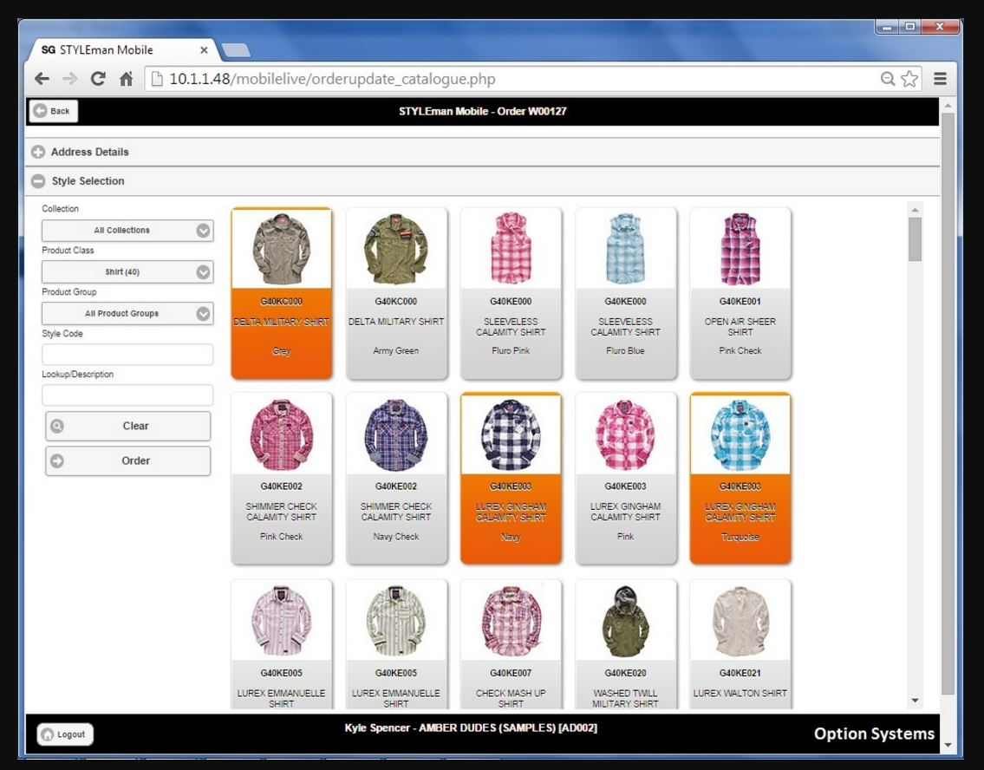Click the pink striped Lurex Emmanuelle shirt image
984x770 pixels.
(282, 621)
